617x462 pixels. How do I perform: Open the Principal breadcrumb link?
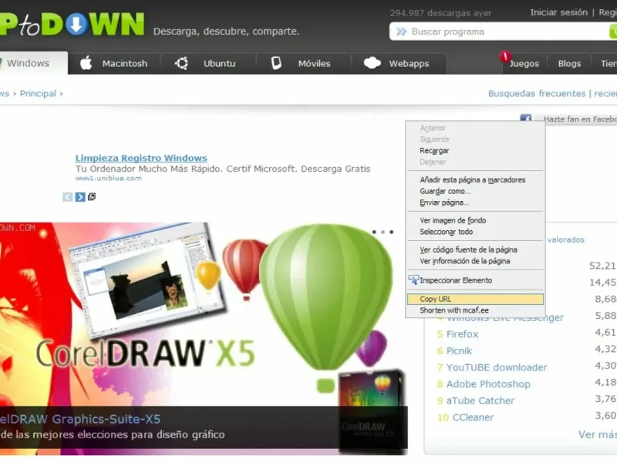click(38, 93)
